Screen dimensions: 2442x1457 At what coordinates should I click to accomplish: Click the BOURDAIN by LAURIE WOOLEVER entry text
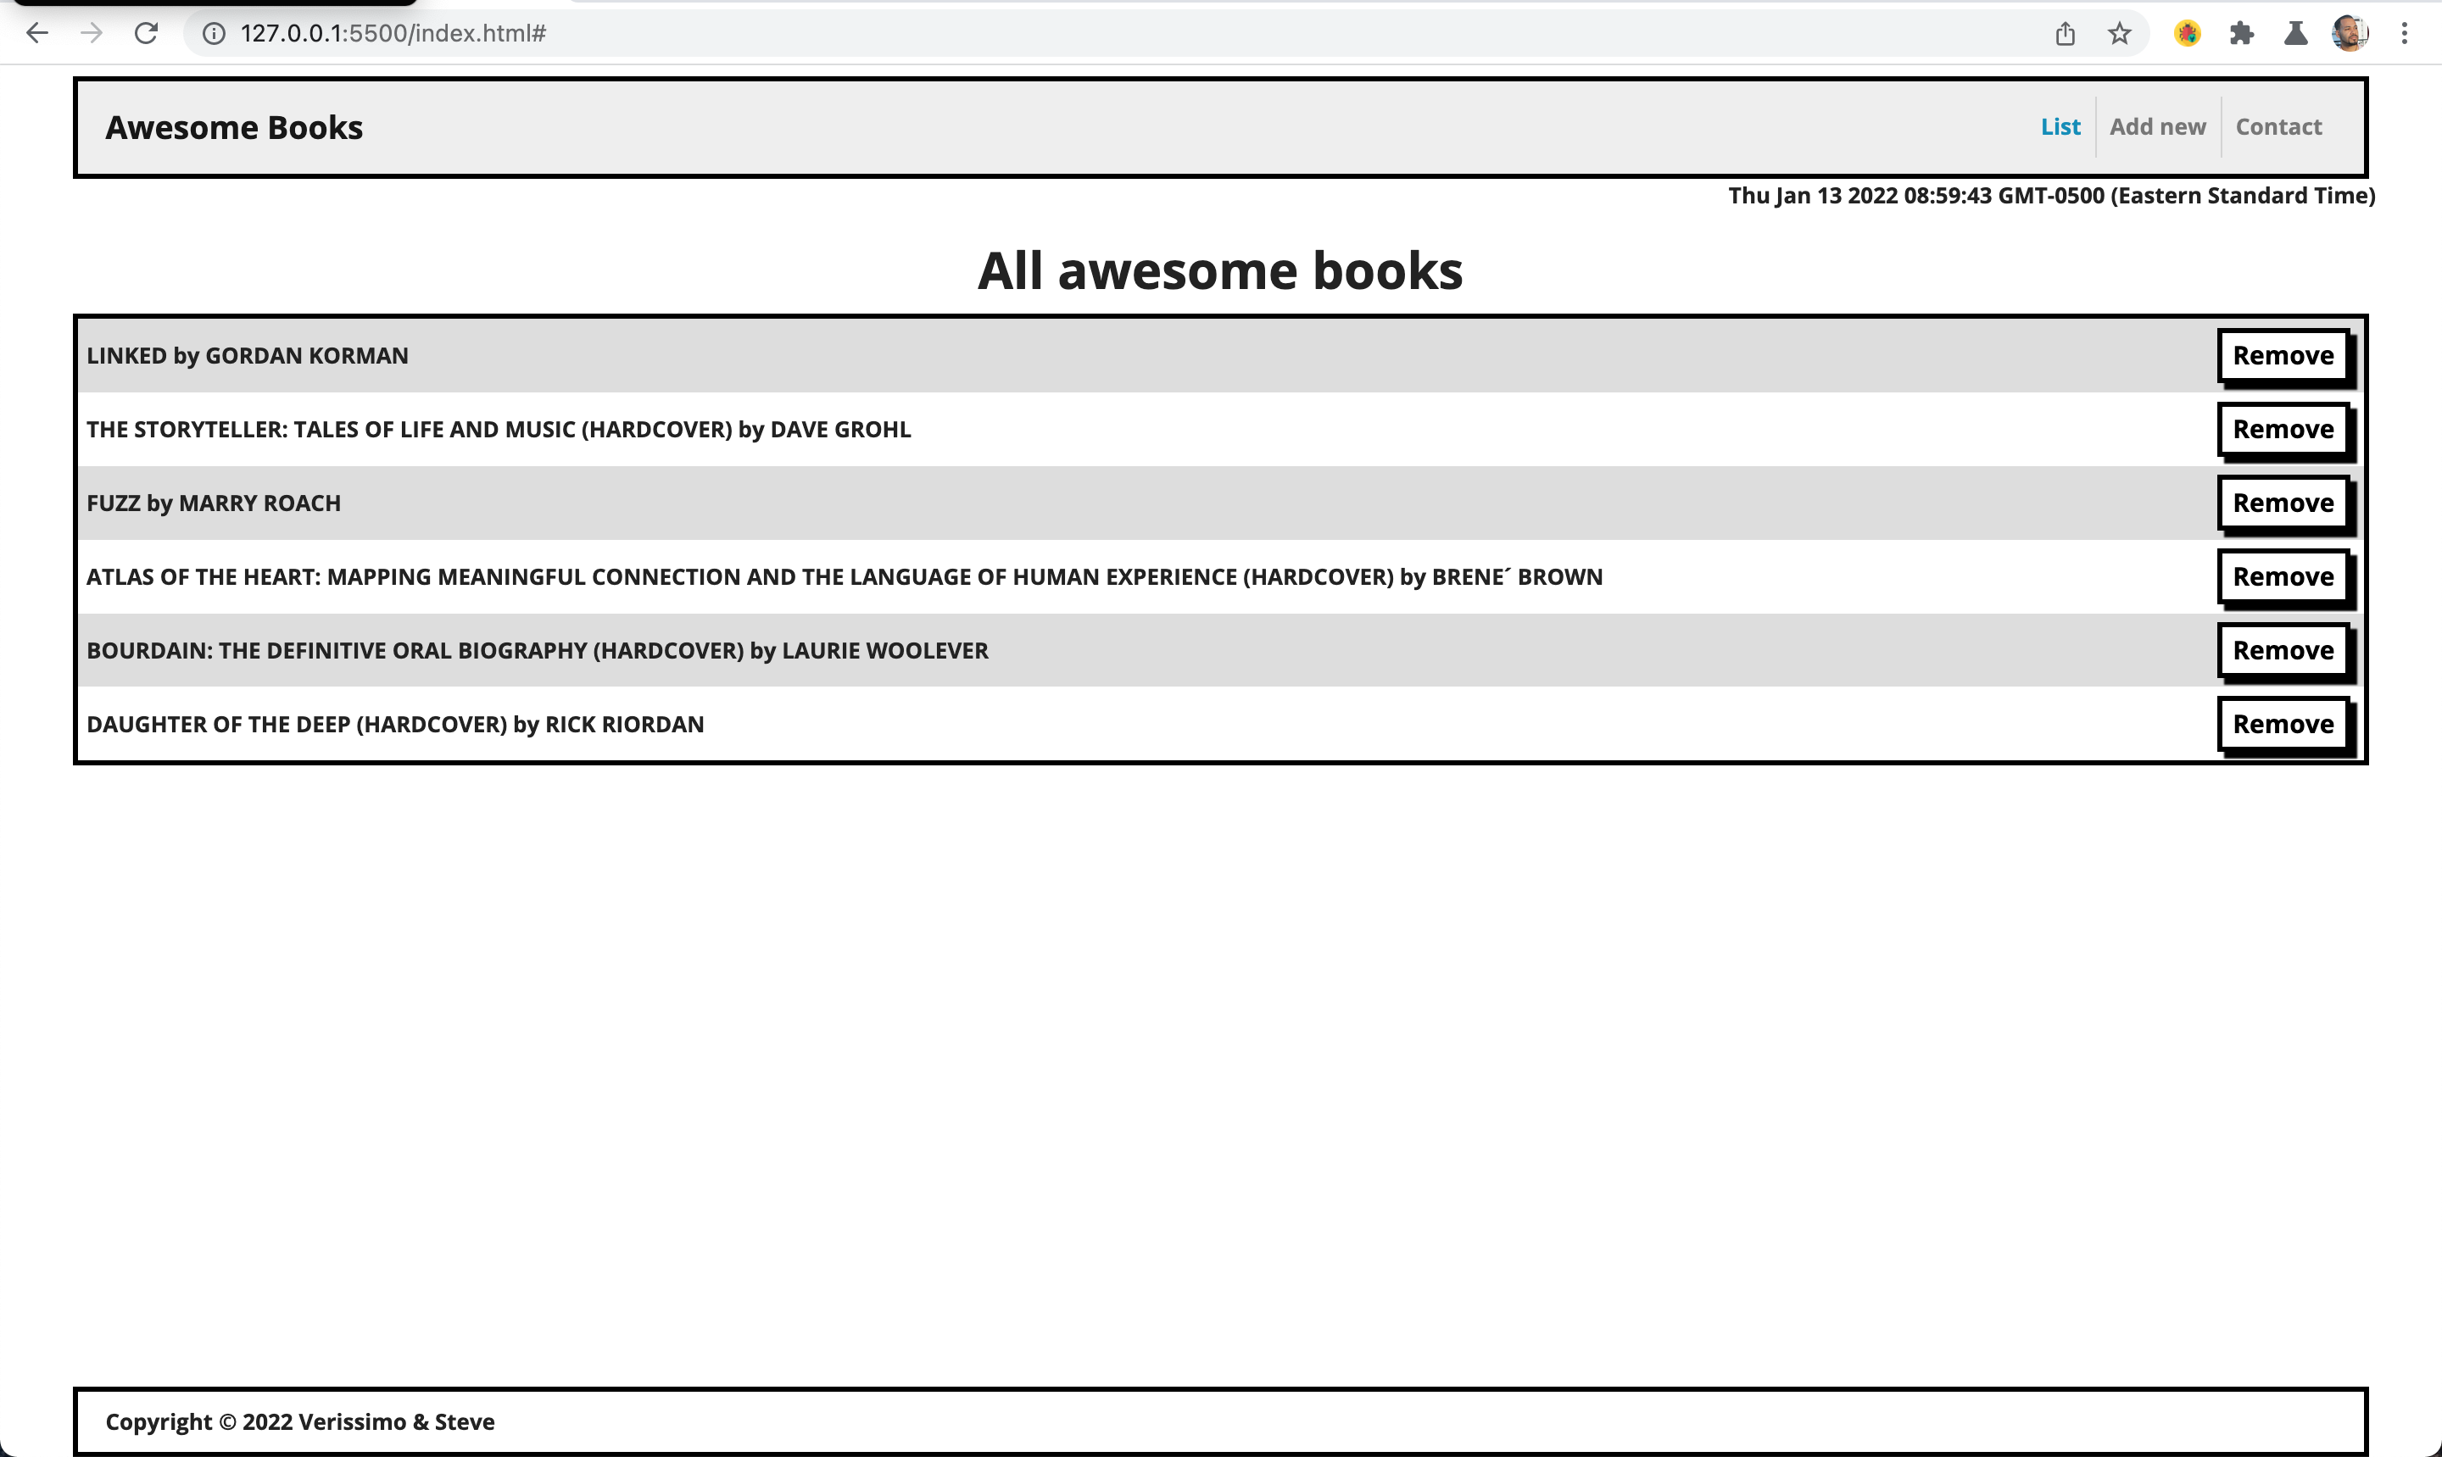[x=537, y=650]
